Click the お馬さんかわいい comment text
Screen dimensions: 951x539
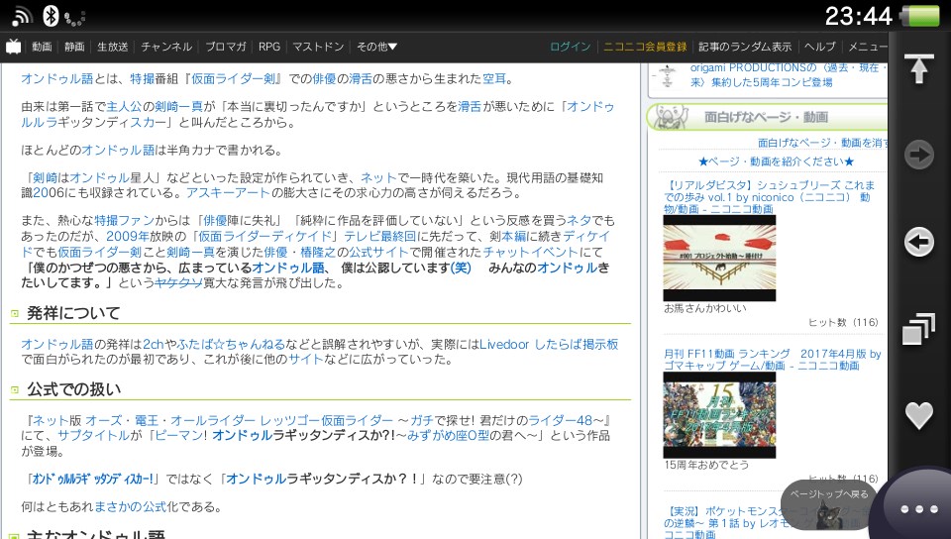coord(705,308)
